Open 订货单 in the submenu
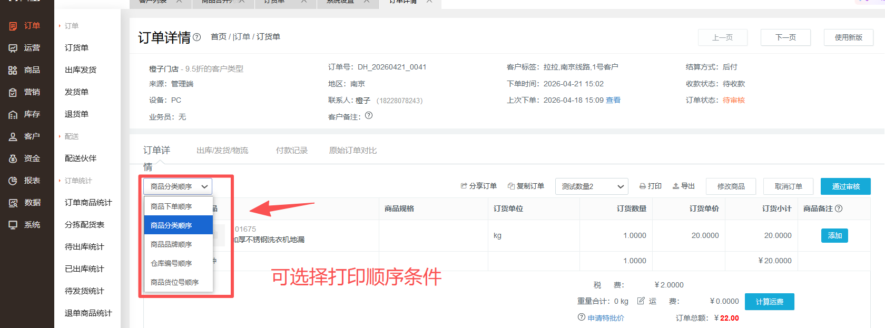 (x=76, y=48)
